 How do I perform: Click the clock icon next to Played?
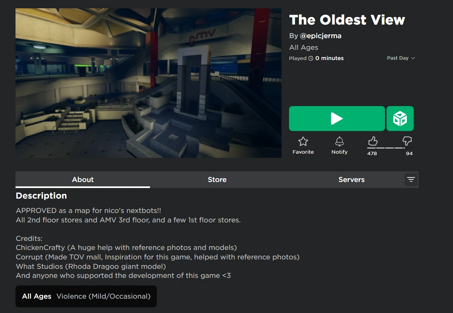click(x=311, y=58)
